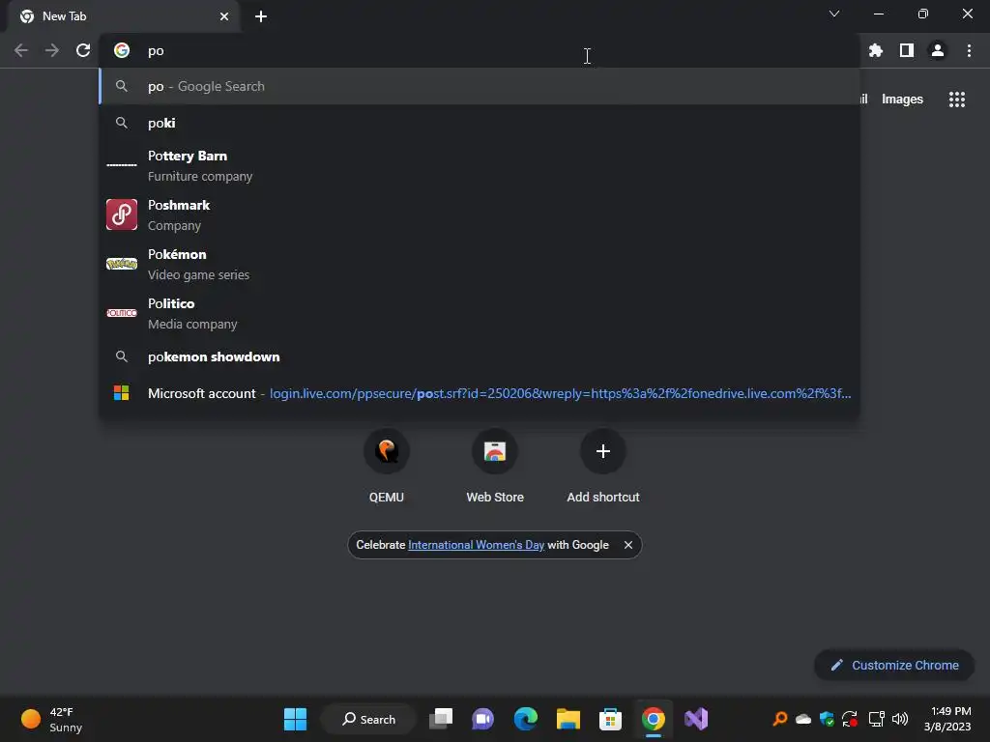This screenshot has height=742, width=990.
Task: Choose the Pokémon video game suggestion
Action: pyautogui.click(x=480, y=264)
